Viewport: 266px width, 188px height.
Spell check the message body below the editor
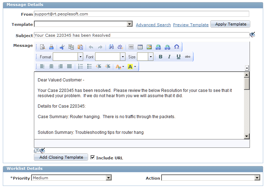[42, 150]
